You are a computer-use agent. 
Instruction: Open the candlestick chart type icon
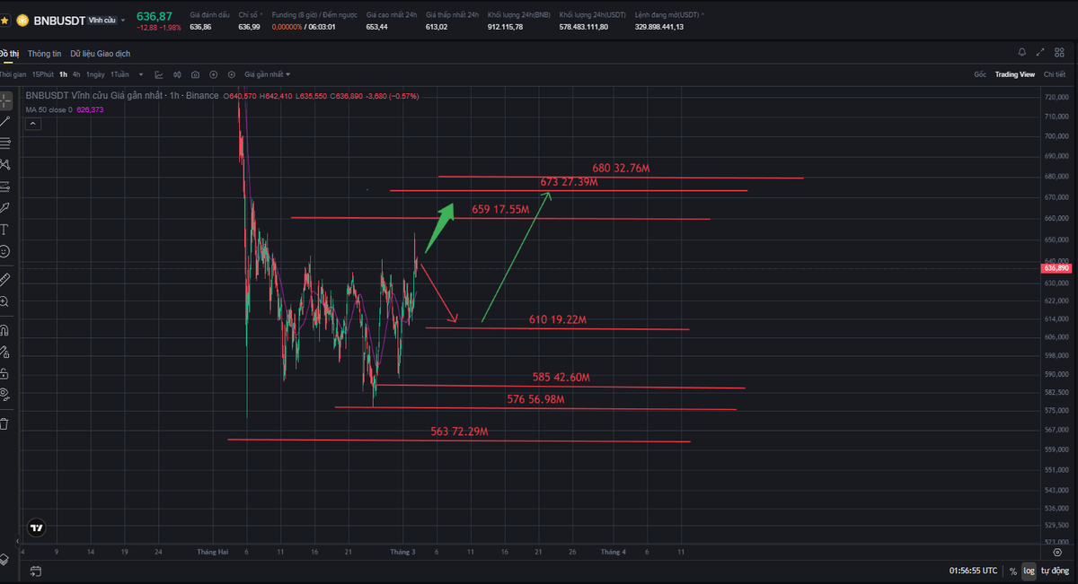pos(177,74)
